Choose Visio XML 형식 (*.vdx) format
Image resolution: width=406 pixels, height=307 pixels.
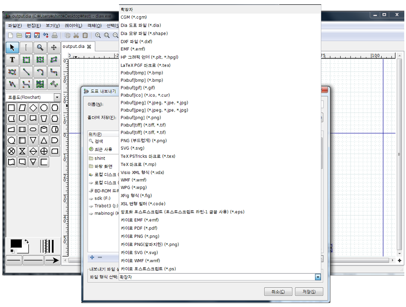[x=220, y=173]
